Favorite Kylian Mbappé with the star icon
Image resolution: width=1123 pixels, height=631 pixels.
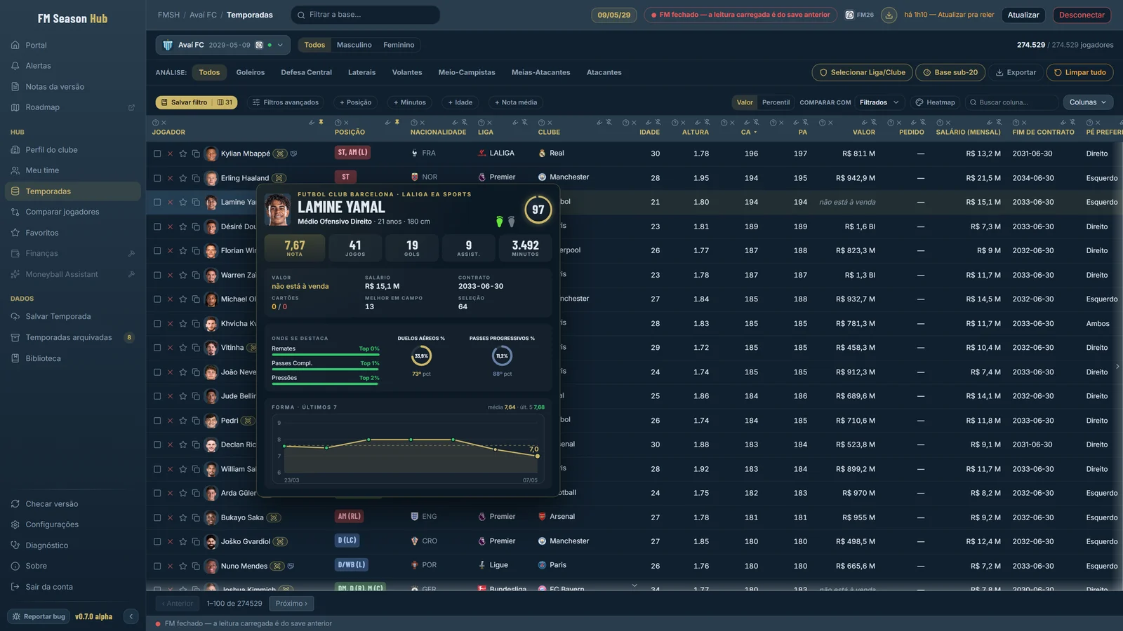click(x=183, y=154)
